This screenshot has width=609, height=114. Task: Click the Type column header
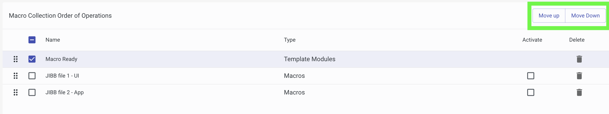(x=290, y=40)
